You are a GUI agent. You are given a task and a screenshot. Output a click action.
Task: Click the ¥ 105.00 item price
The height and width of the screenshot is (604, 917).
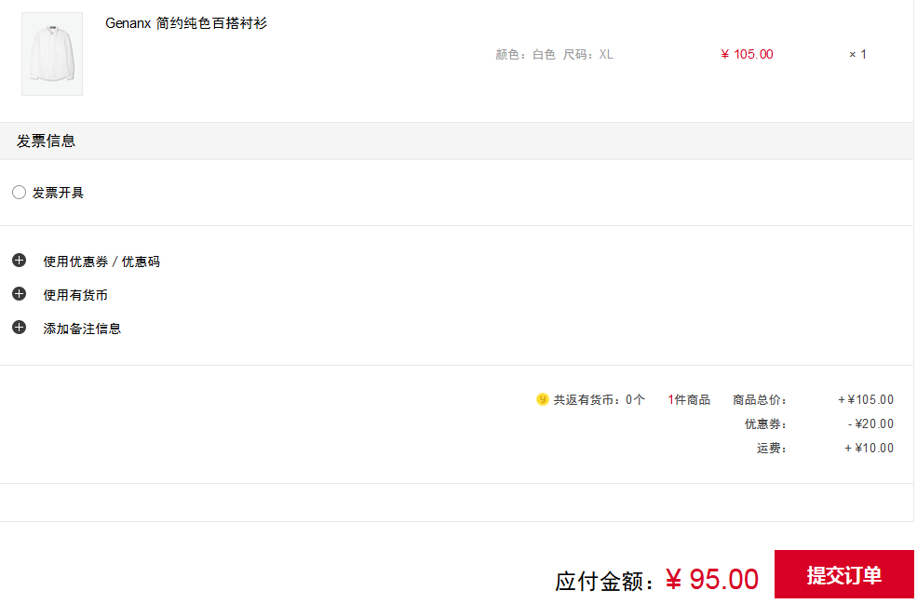tap(747, 54)
